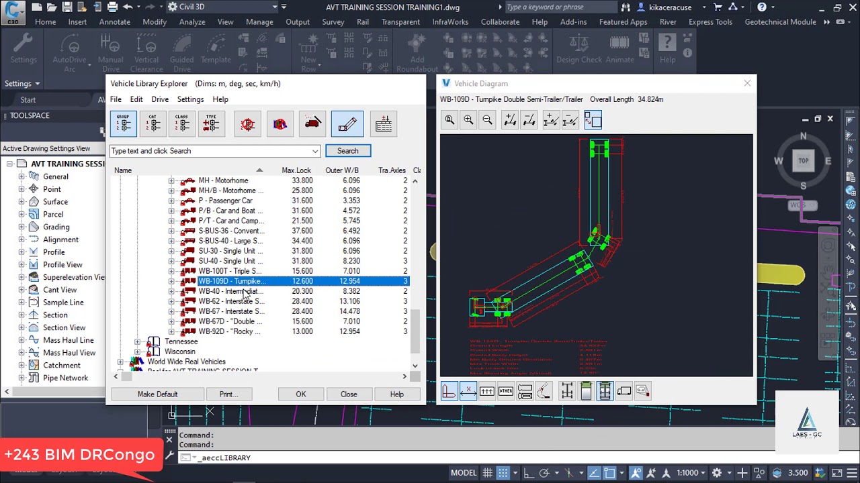Click the group filter icon with red circle
The width and height of the screenshot is (860, 483).
pos(247,123)
